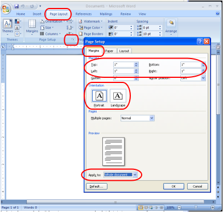Open the Review tab
Viewport: 223px width, 212px height.
tap(126, 14)
